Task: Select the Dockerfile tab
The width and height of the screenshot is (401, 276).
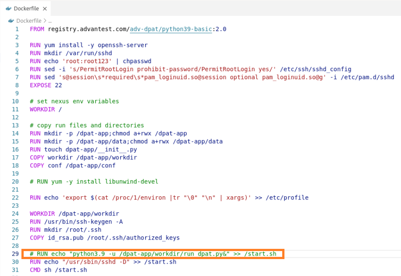Action: pos(26,8)
